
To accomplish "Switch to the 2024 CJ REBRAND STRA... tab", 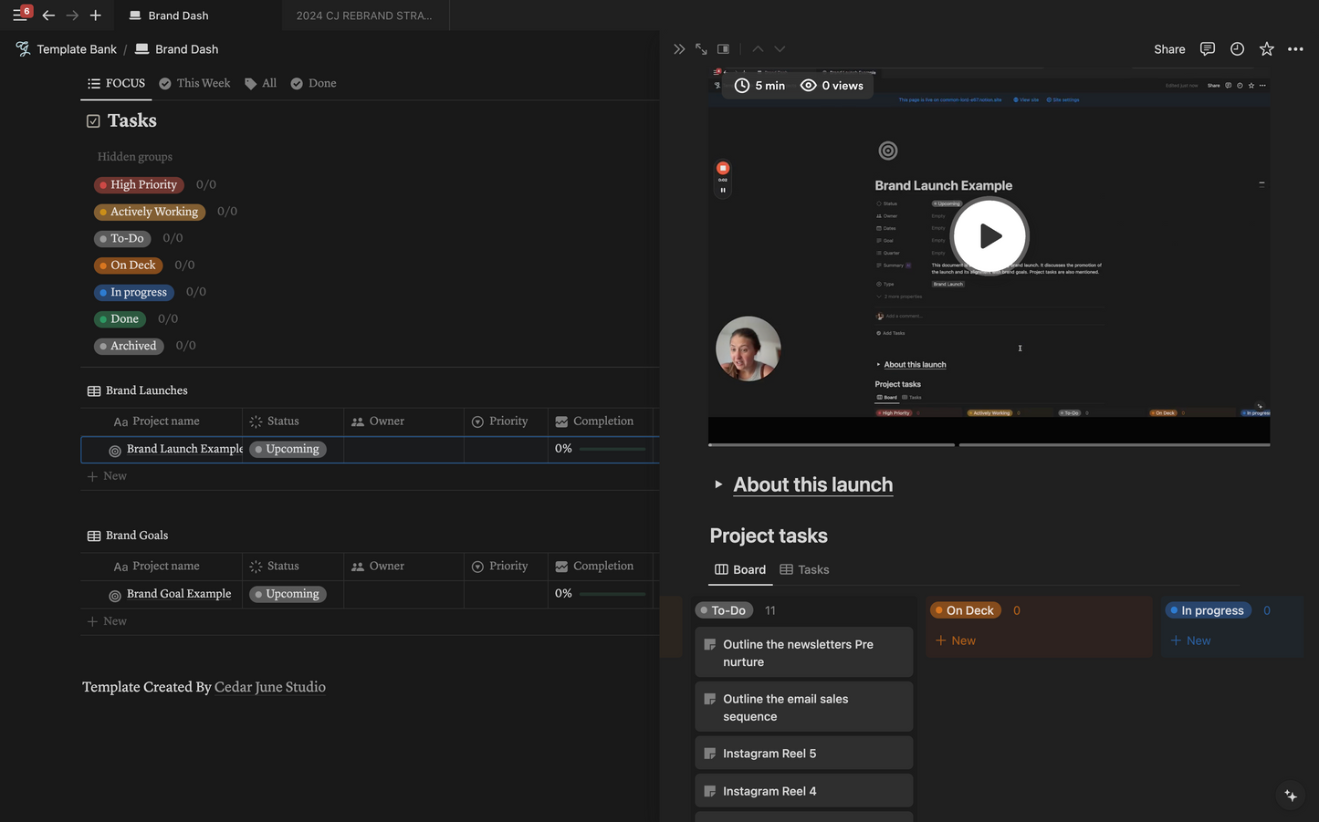I will tap(364, 16).
